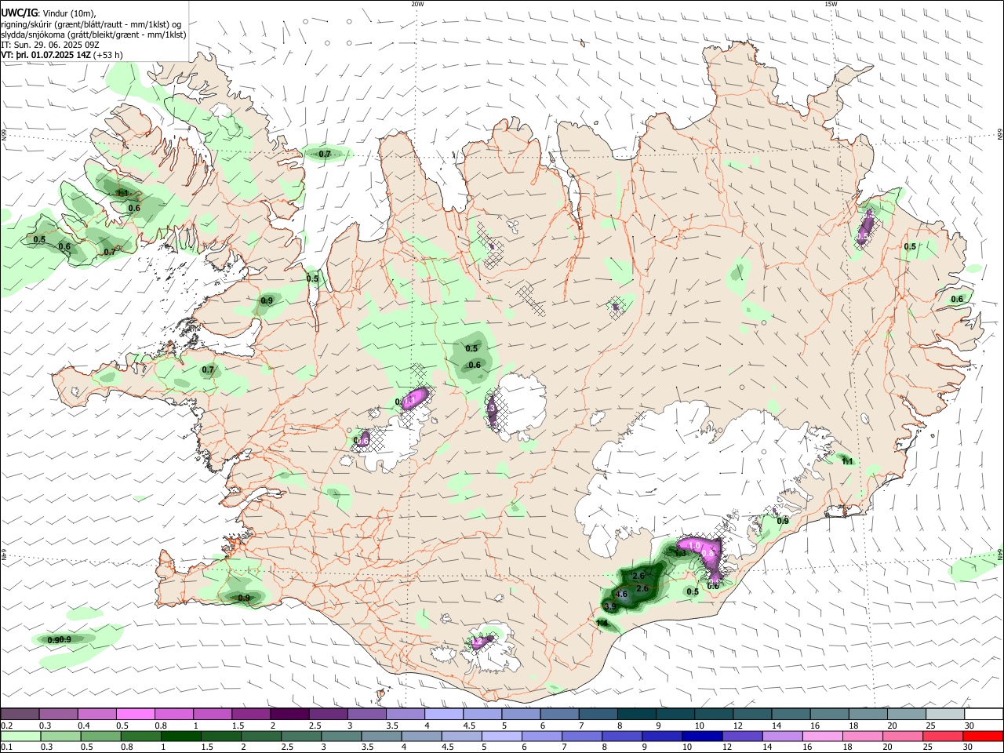Select the 1 darkest green rain-scale swatch
The width and height of the screenshot is (1004, 753).
coord(180,736)
